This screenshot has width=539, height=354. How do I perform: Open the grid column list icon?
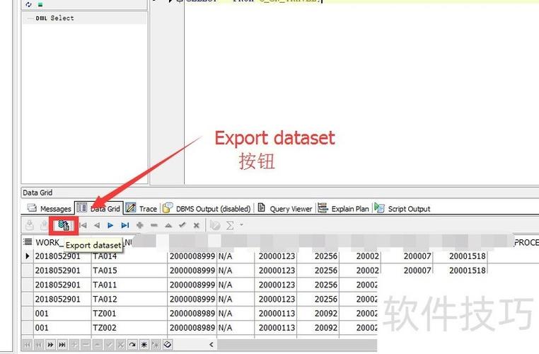pos(28,242)
